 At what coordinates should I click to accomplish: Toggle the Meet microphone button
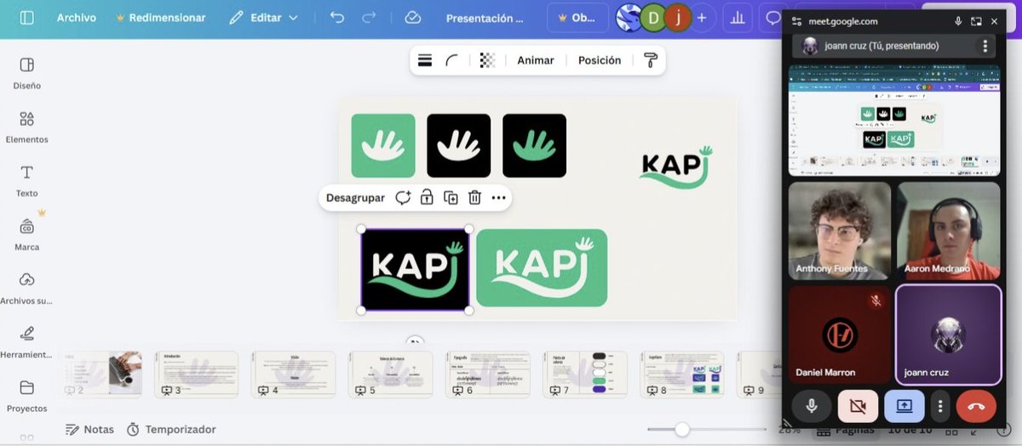[812, 407]
